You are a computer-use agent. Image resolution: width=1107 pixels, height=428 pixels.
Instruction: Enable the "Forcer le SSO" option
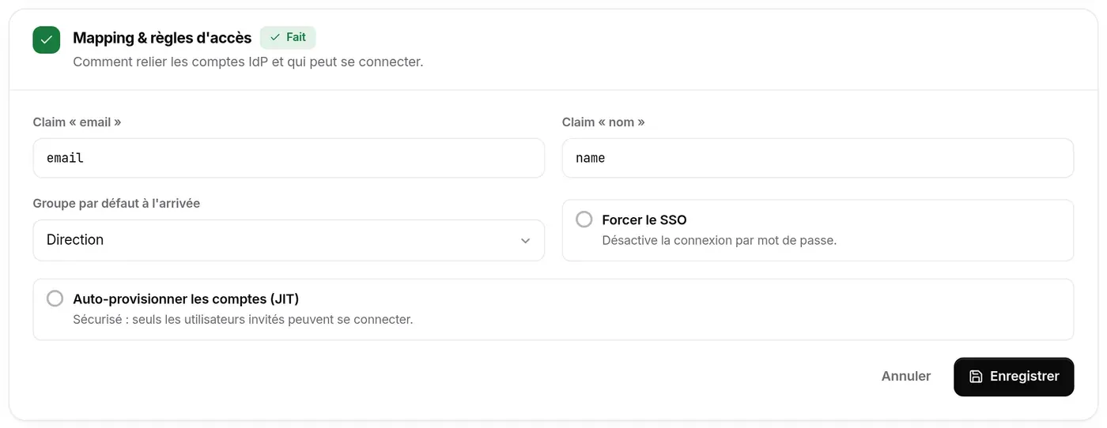[584, 220]
